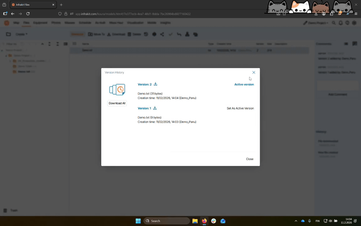Click the microphone tray icon

[x=309, y=221]
